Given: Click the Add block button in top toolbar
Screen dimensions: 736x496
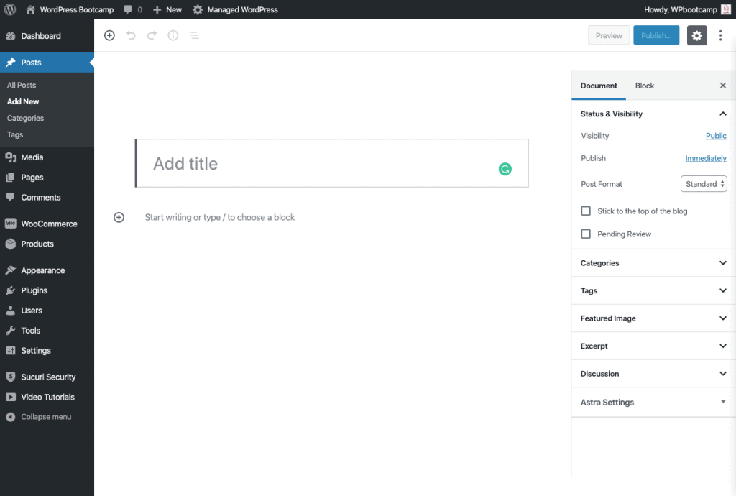Looking at the screenshot, I should (109, 35).
